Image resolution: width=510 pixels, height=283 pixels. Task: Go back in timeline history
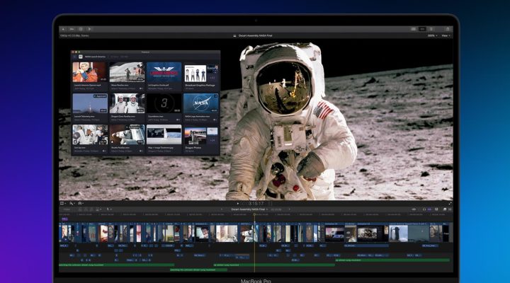click(222, 209)
